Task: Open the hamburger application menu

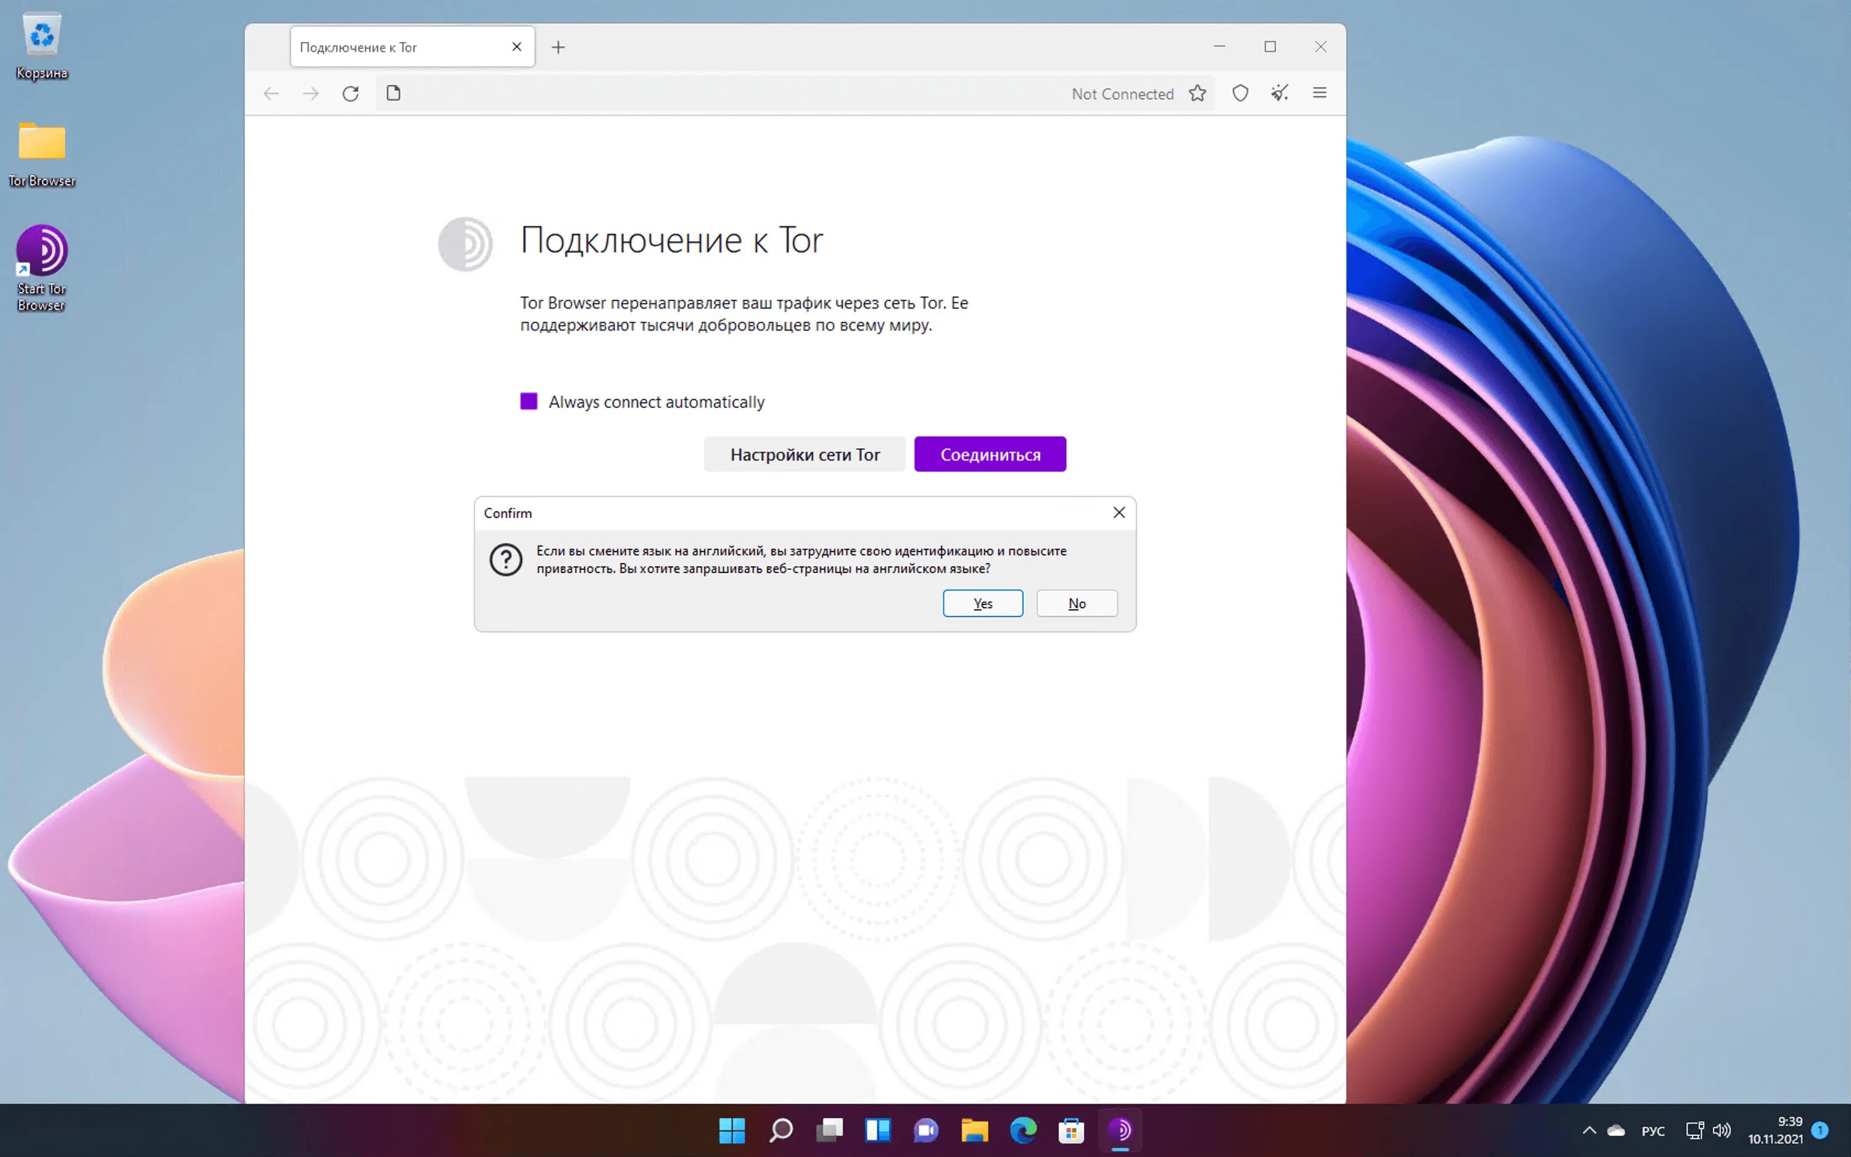Action: [1319, 93]
